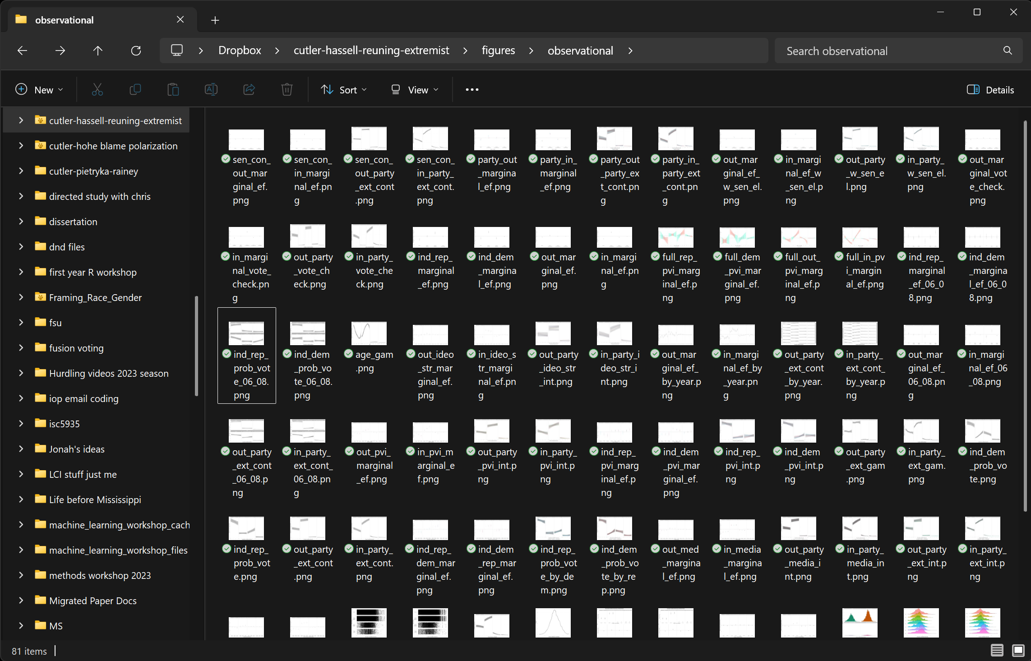1031x661 pixels.
Task: Click the Share icon
Action: [249, 90]
